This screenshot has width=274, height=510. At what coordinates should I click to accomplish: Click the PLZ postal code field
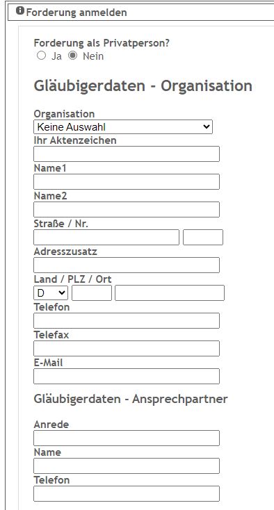click(x=92, y=293)
